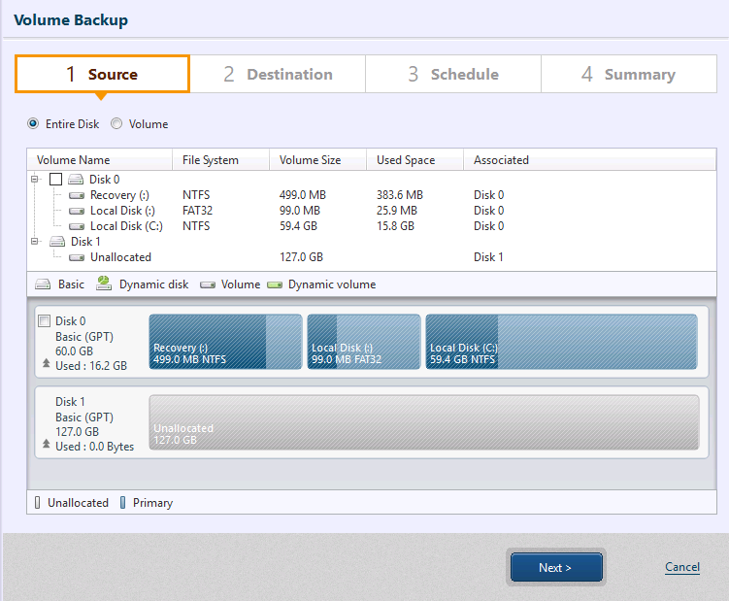Select the Volume radio button
This screenshot has width=729, height=601.
116,124
